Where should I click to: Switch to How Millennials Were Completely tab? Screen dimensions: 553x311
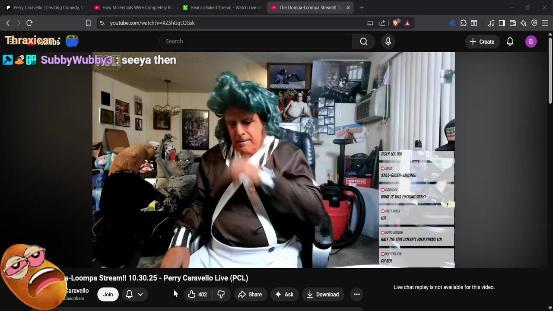(x=133, y=7)
